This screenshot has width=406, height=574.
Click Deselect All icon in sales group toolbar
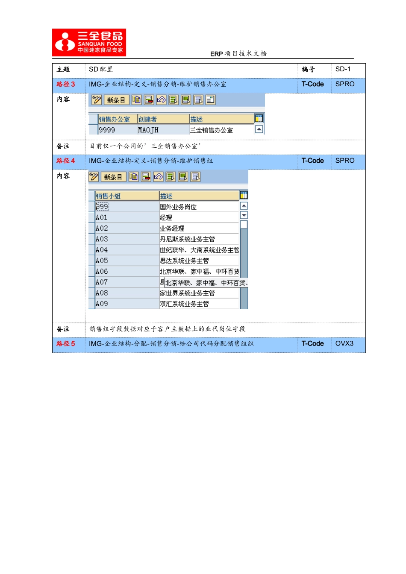point(195,177)
